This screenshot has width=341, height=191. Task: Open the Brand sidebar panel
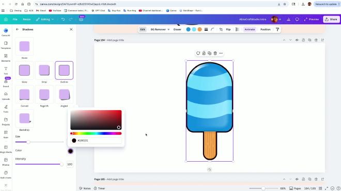tap(6, 83)
